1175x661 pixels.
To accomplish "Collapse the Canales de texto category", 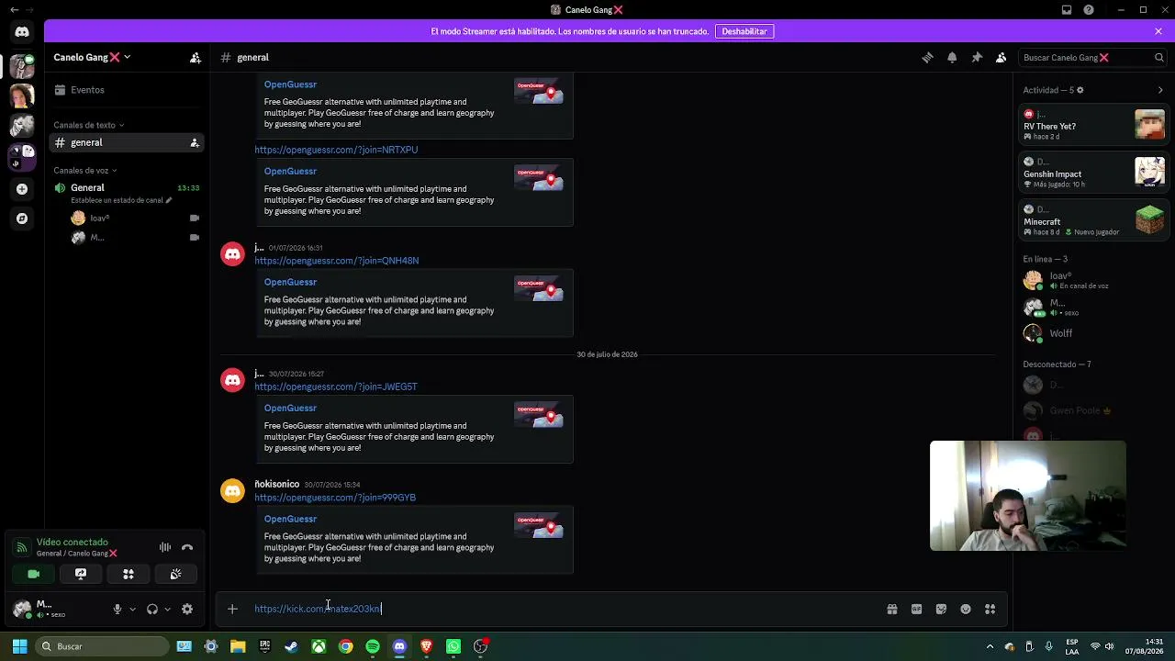I will (x=88, y=125).
